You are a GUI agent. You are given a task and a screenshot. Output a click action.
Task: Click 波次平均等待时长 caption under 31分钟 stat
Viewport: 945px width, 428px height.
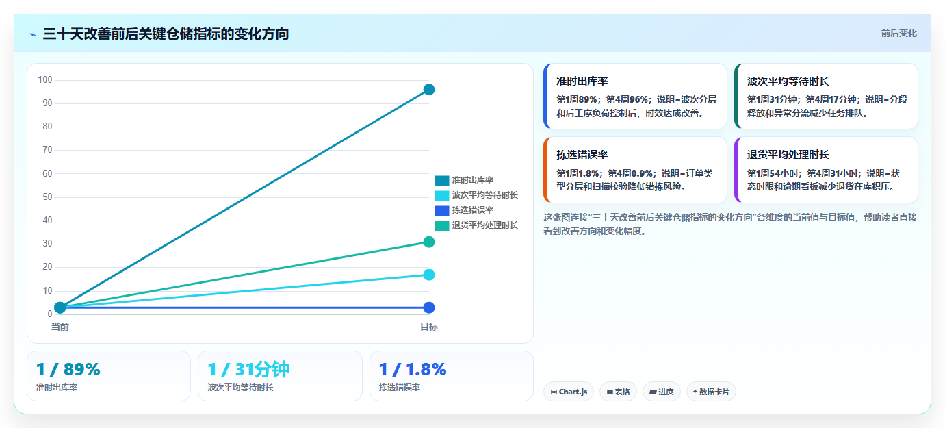pos(240,388)
